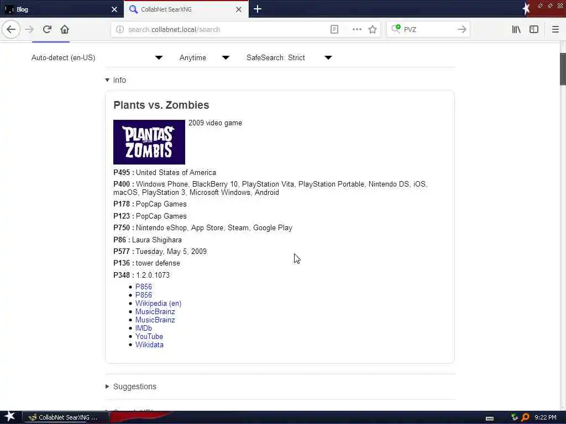Viewport: 566px width, 424px height.
Task: Click the search engine magnifier icon
Action: click(x=396, y=29)
